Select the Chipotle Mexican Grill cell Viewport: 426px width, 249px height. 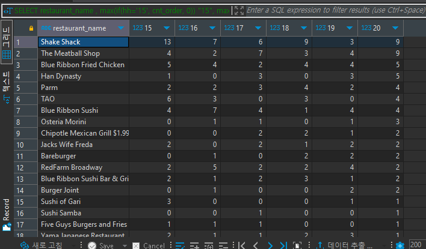coord(83,133)
